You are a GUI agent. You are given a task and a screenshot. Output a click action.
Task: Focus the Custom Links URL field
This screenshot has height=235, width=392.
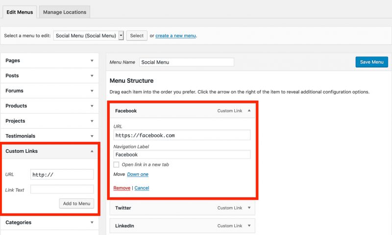pyautogui.click(x=62, y=175)
